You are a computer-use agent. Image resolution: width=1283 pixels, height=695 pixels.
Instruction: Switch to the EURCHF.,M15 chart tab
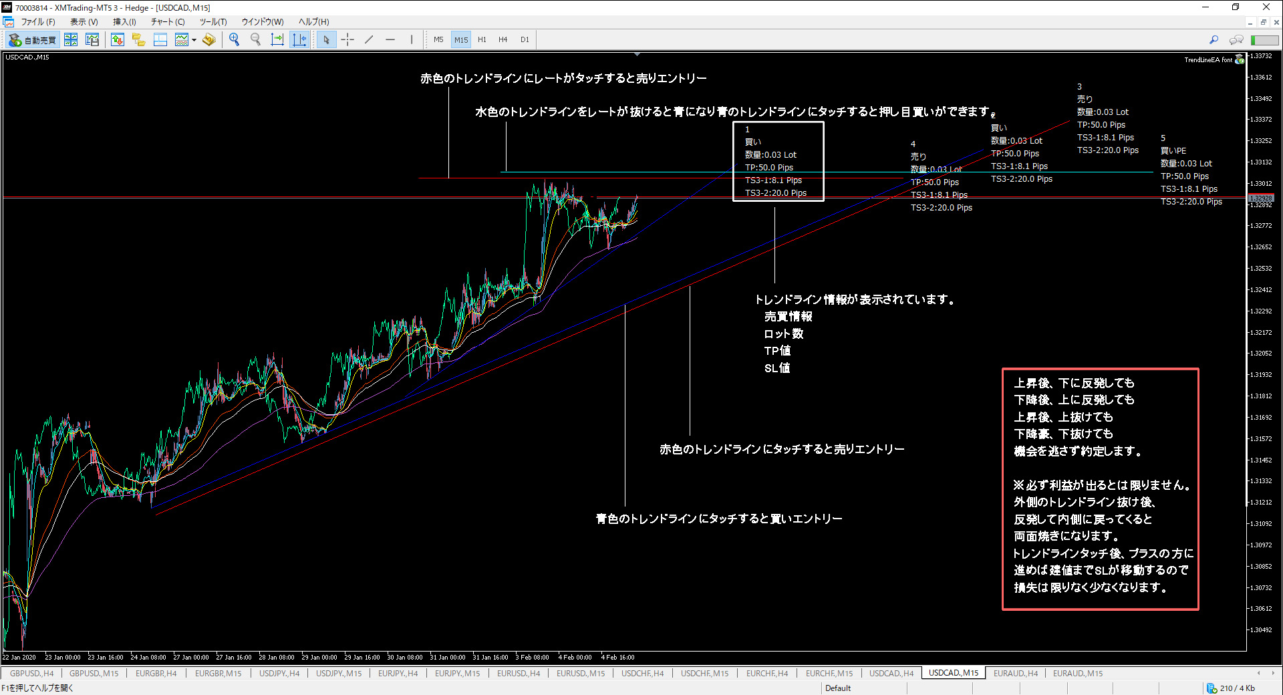coord(829,673)
